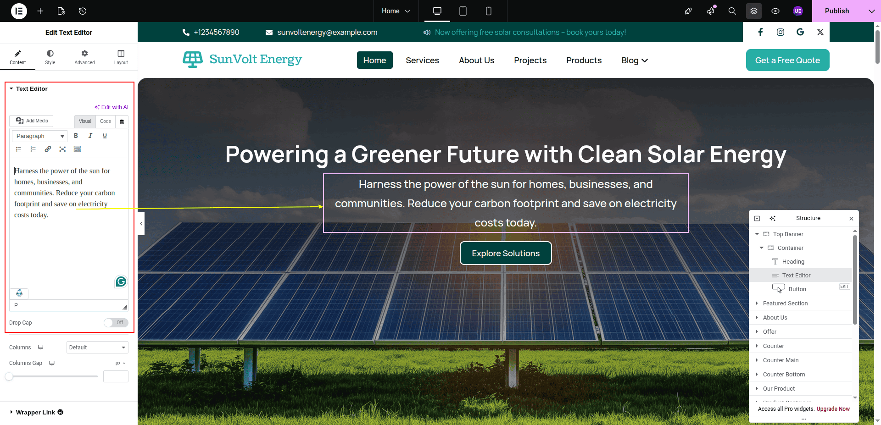Switch to mobile responsive view
This screenshot has height=425, width=881.
tap(489, 11)
